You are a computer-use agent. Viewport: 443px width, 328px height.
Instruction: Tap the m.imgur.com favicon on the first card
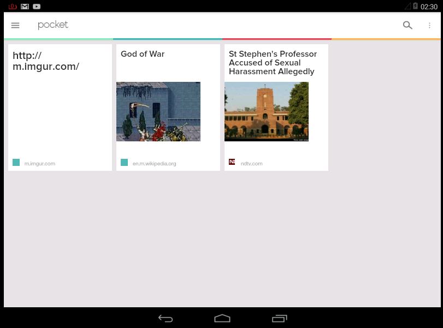[16, 162]
